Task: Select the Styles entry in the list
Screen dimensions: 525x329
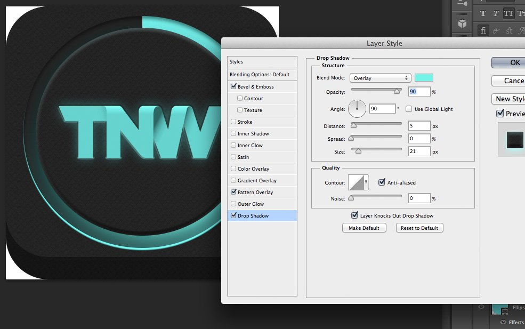Action: (x=262, y=62)
